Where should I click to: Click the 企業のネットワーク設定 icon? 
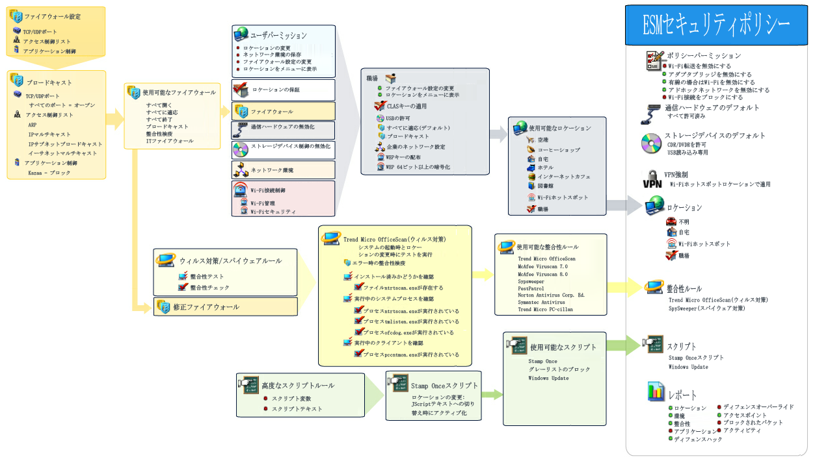381,147
